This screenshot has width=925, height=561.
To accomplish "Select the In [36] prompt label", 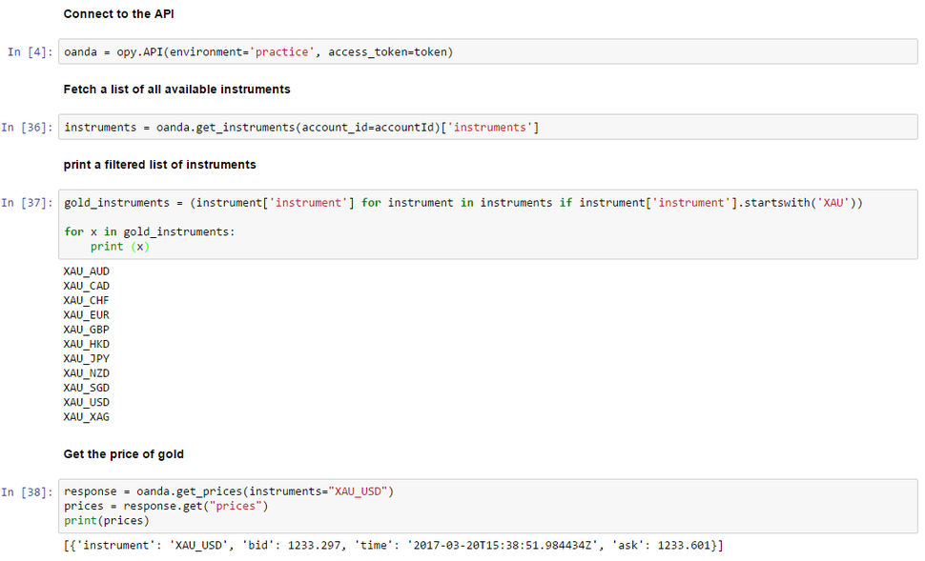I will click(x=27, y=128).
